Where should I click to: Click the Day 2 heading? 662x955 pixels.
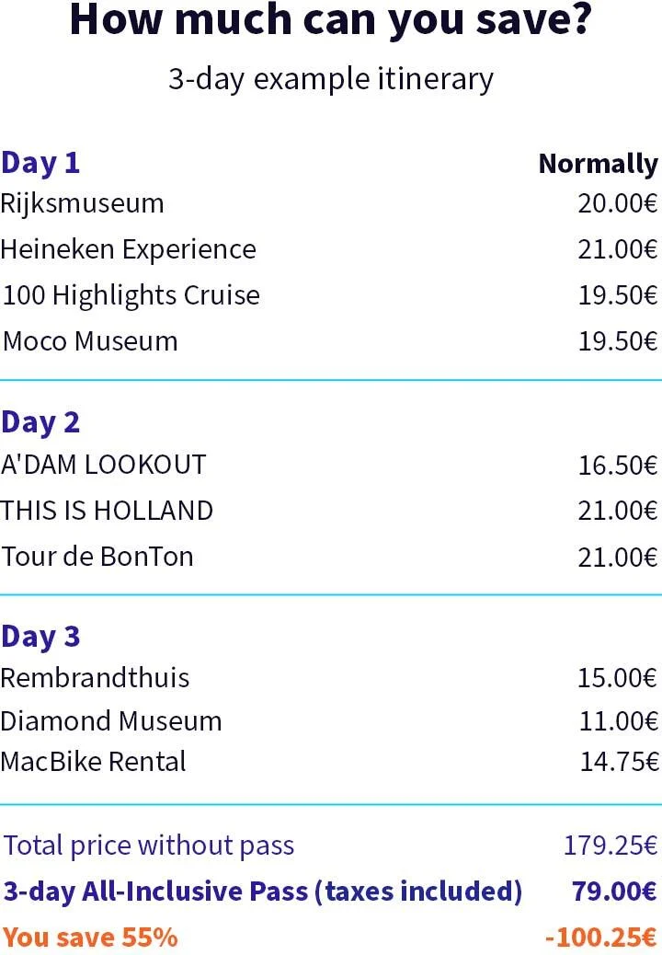tap(40, 422)
